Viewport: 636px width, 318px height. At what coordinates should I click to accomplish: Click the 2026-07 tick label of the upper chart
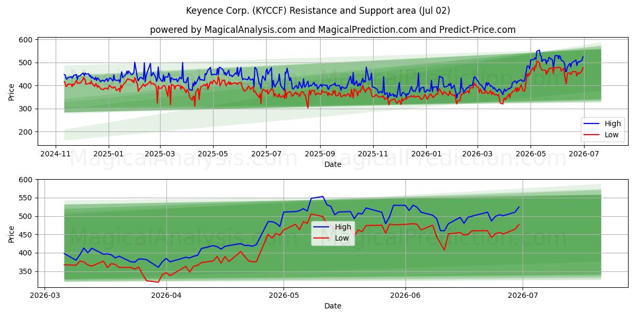583,155
